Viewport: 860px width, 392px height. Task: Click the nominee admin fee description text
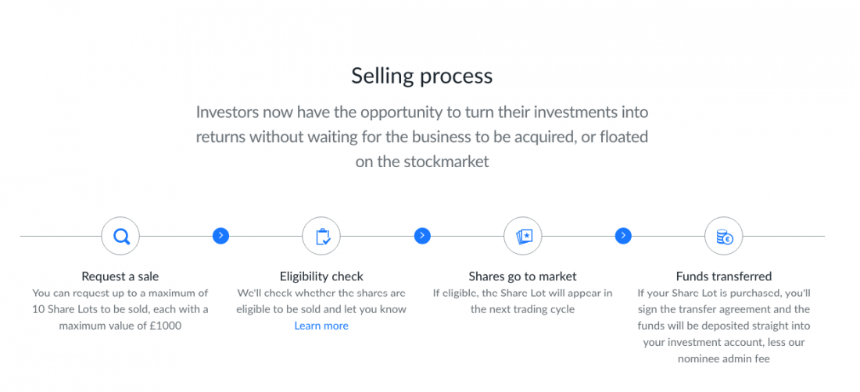[723, 326]
